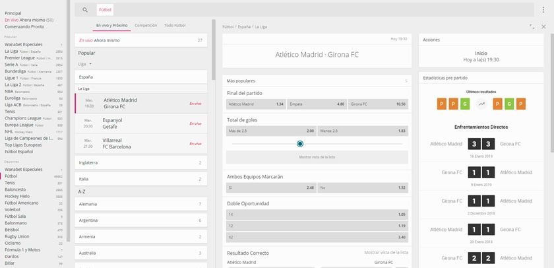Click the search magnifier icon

point(85,10)
